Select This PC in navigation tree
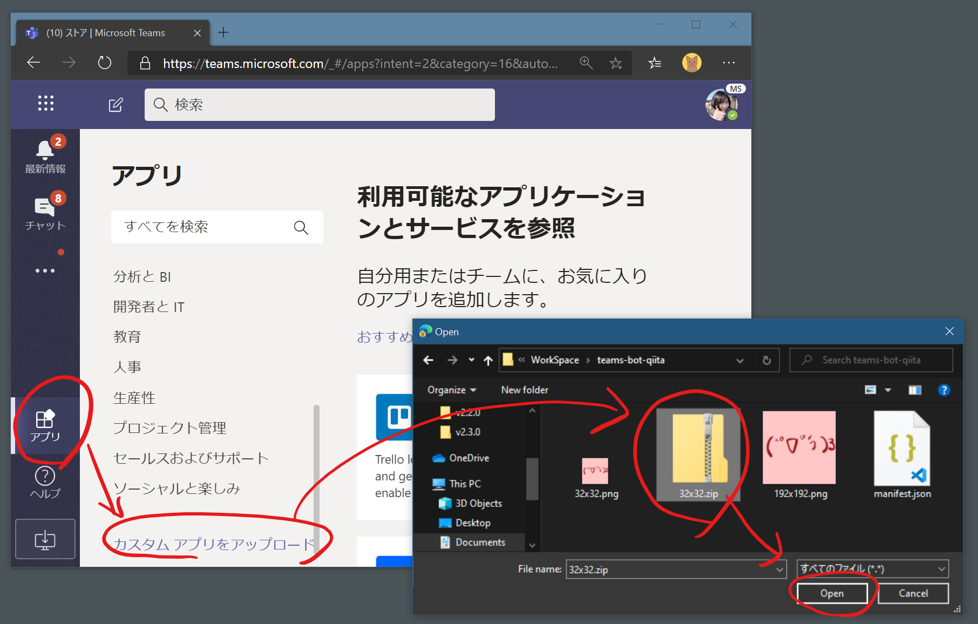The image size is (978, 624). 457,484
